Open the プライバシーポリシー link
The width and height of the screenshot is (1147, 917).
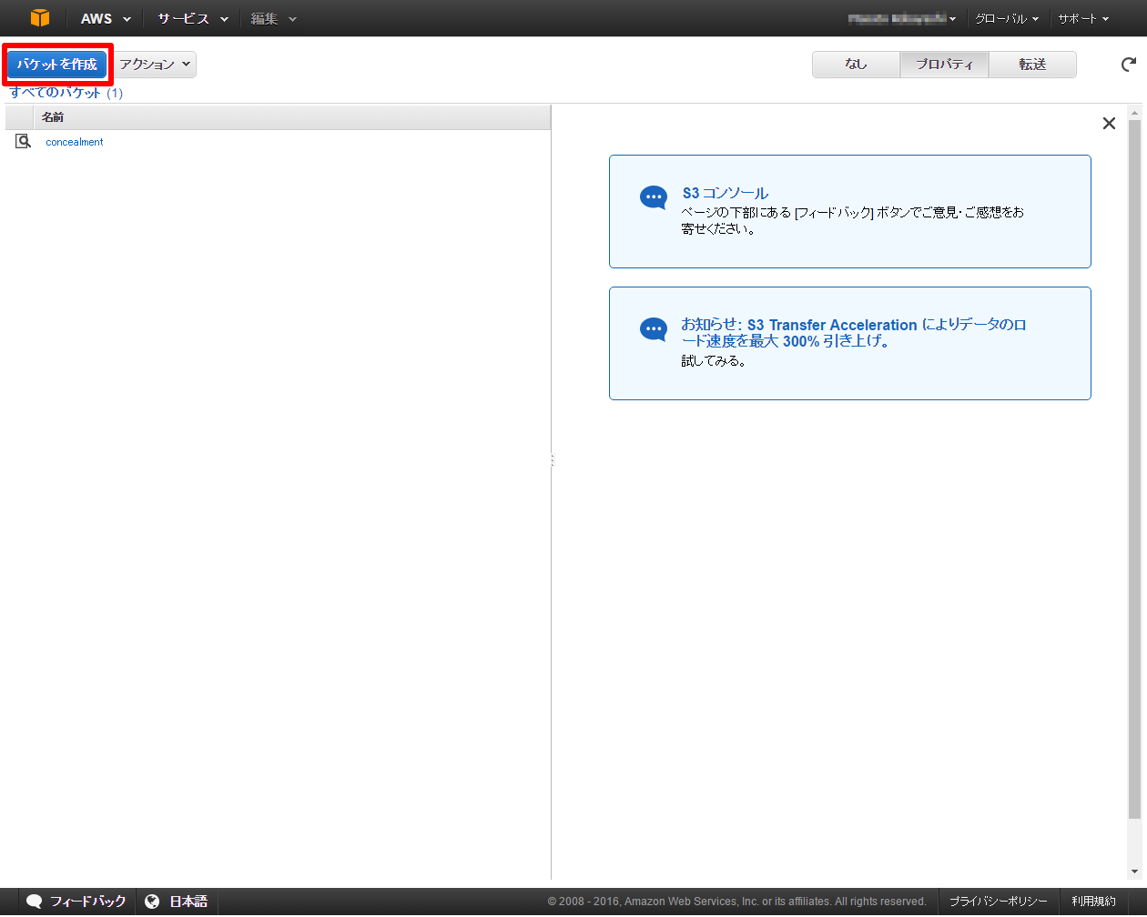(998, 902)
